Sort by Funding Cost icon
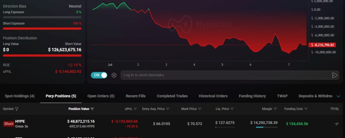Image resolution: width=345 pixels, height=138 pixels. pyautogui.click(x=306, y=109)
